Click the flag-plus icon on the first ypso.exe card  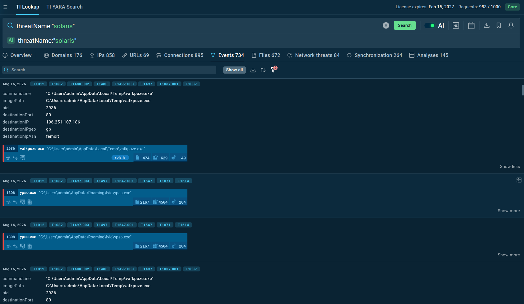coord(23,202)
